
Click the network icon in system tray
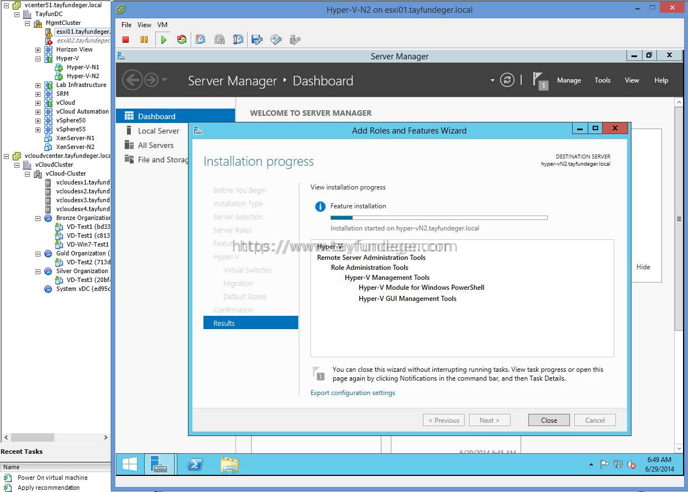click(618, 465)
